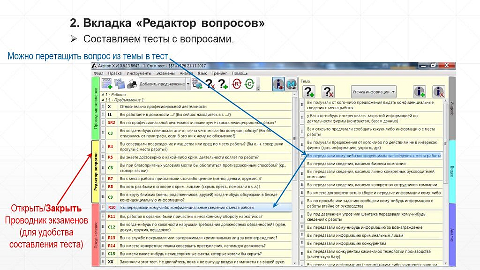
Task: Click handle of 'Вы передавали информацию конкурентам' row
Action: click(302, 243)
